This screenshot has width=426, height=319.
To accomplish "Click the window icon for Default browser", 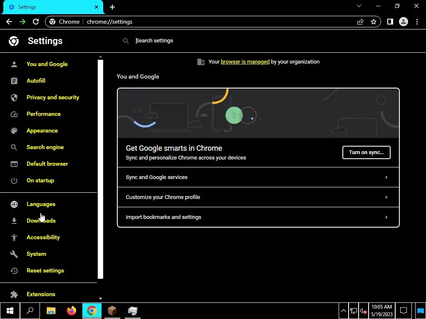I will click(14, 164).
